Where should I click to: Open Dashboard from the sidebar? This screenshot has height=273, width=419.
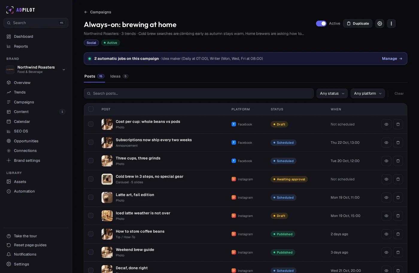36,36
